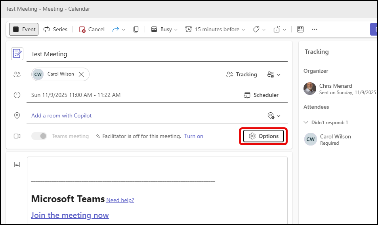Open the Series recurrence option
The height and width of the screenshot is (225, 378).
[55, 29]
